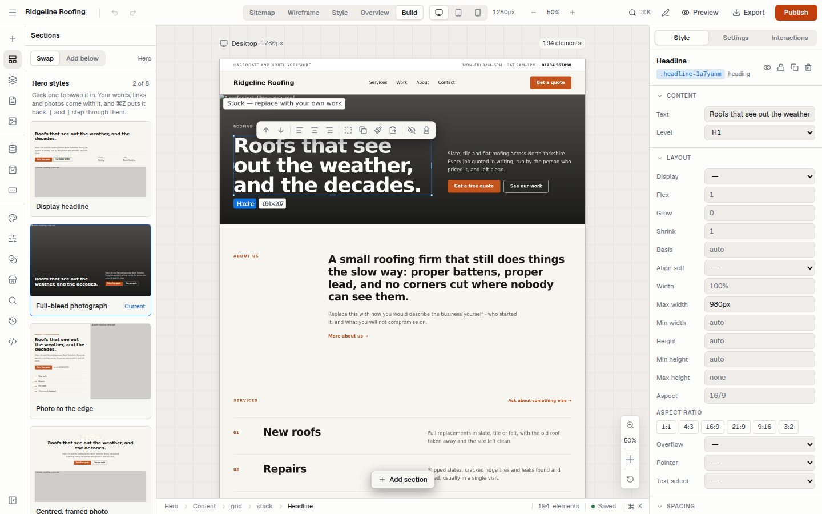Click the Export button
The height and width of the screenshot is (514, 822).
point(748,13)
